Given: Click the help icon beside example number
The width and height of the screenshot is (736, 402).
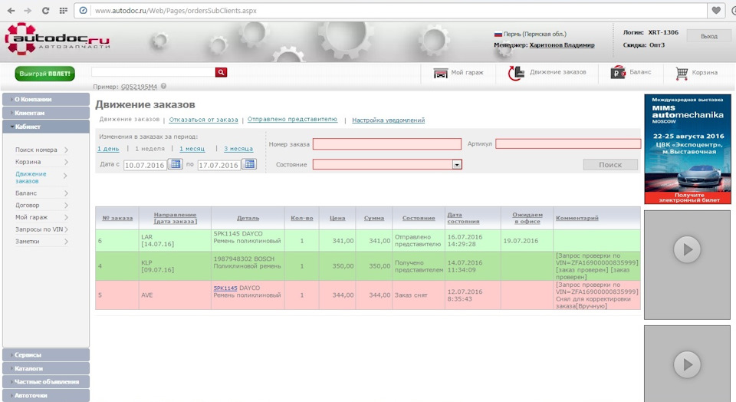Looking at the screenshot, I should tap(164, 86).
